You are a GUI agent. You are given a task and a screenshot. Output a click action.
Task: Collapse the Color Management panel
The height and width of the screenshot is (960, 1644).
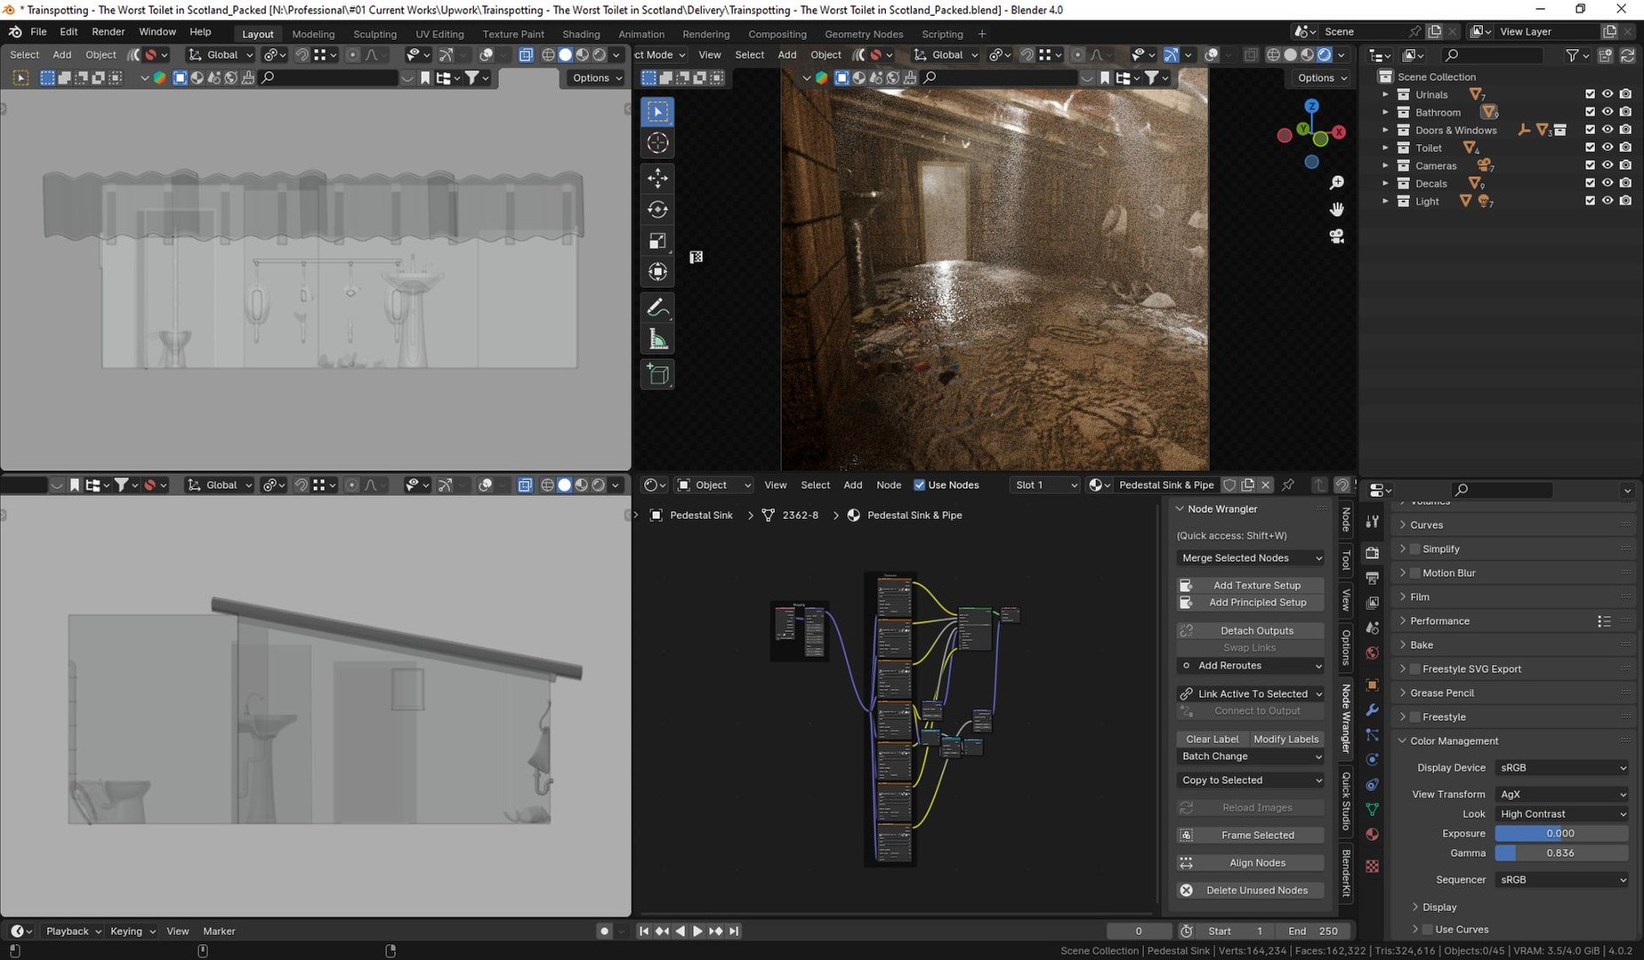pos(1403,740)
